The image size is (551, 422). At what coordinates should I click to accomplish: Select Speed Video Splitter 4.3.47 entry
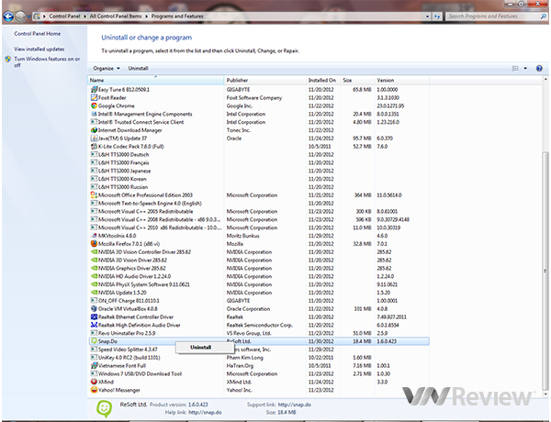259,350
